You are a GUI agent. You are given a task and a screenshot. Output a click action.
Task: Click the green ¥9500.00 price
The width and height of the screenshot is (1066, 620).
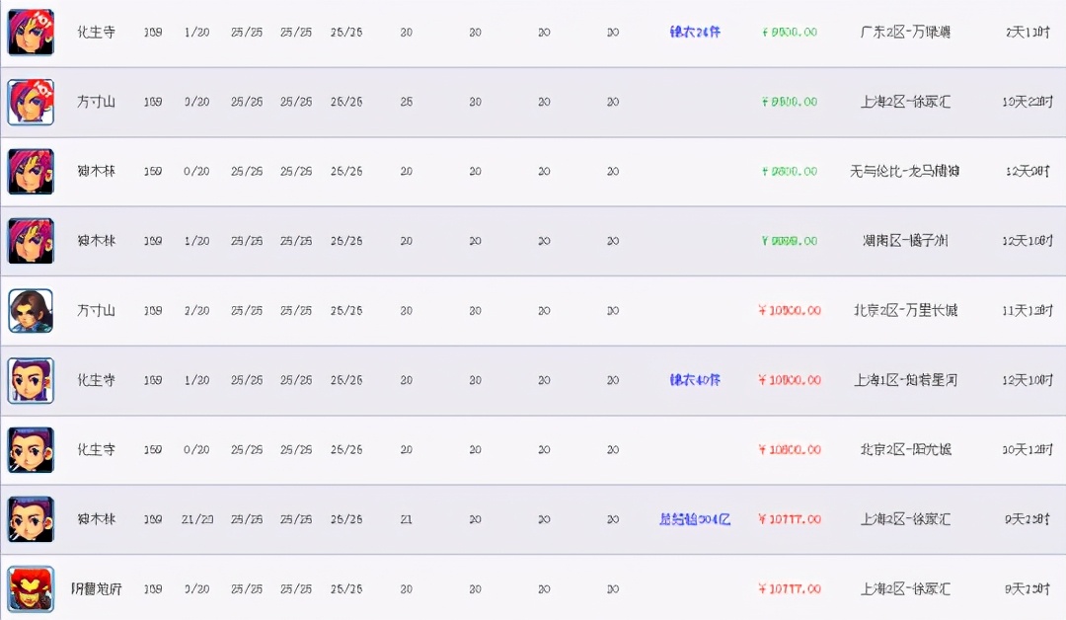pos(790,32)
